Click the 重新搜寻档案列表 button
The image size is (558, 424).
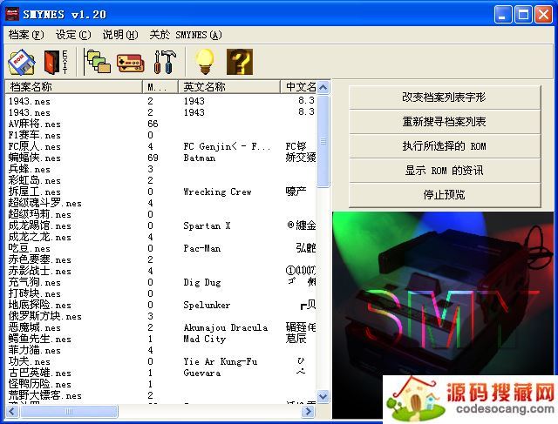(444, 122)
